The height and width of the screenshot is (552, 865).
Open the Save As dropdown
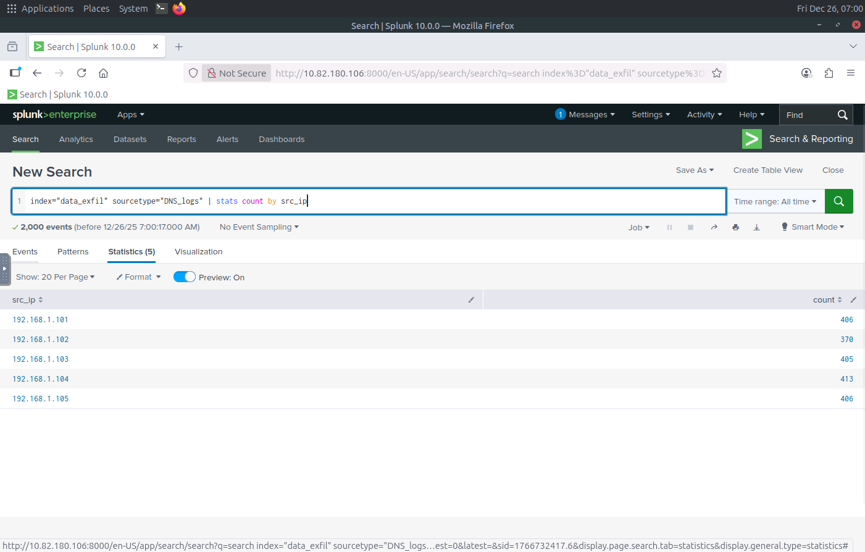coord(695,170)
